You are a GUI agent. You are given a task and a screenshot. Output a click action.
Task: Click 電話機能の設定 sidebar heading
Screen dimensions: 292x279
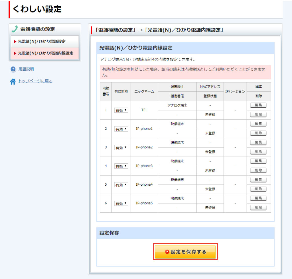[37, 29]
